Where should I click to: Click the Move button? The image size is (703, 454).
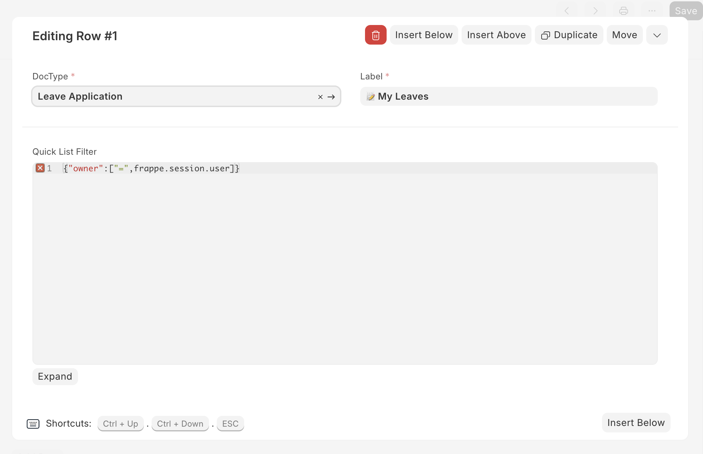click(x=624, y=35)
